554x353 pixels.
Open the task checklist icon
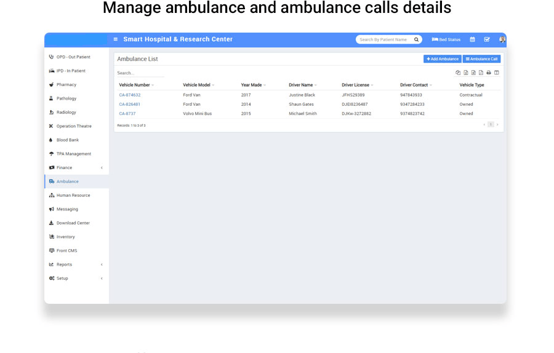(x=487, y=39)
